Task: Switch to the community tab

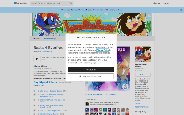Action: click(x=50, y=39)
